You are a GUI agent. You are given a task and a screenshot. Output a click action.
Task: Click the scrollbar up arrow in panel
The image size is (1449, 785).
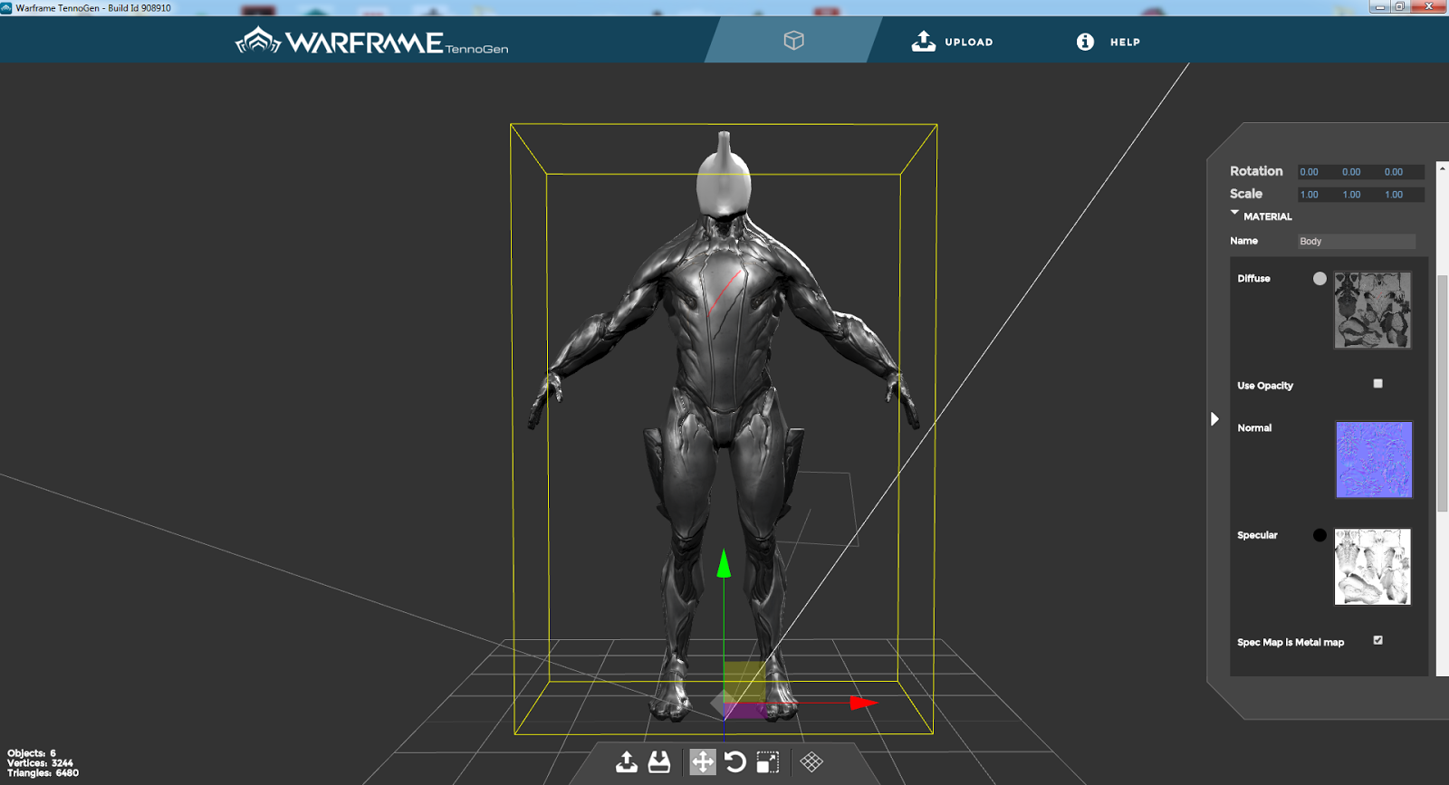(1443, 168)
